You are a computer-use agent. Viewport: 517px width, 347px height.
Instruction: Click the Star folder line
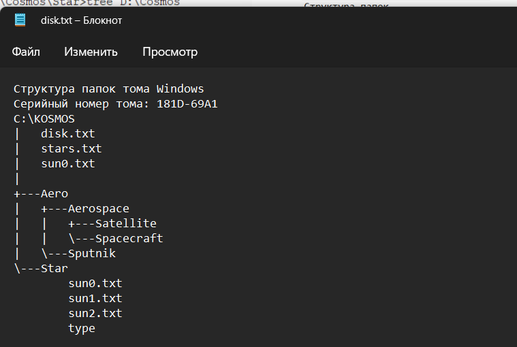[x=41, y=268]
